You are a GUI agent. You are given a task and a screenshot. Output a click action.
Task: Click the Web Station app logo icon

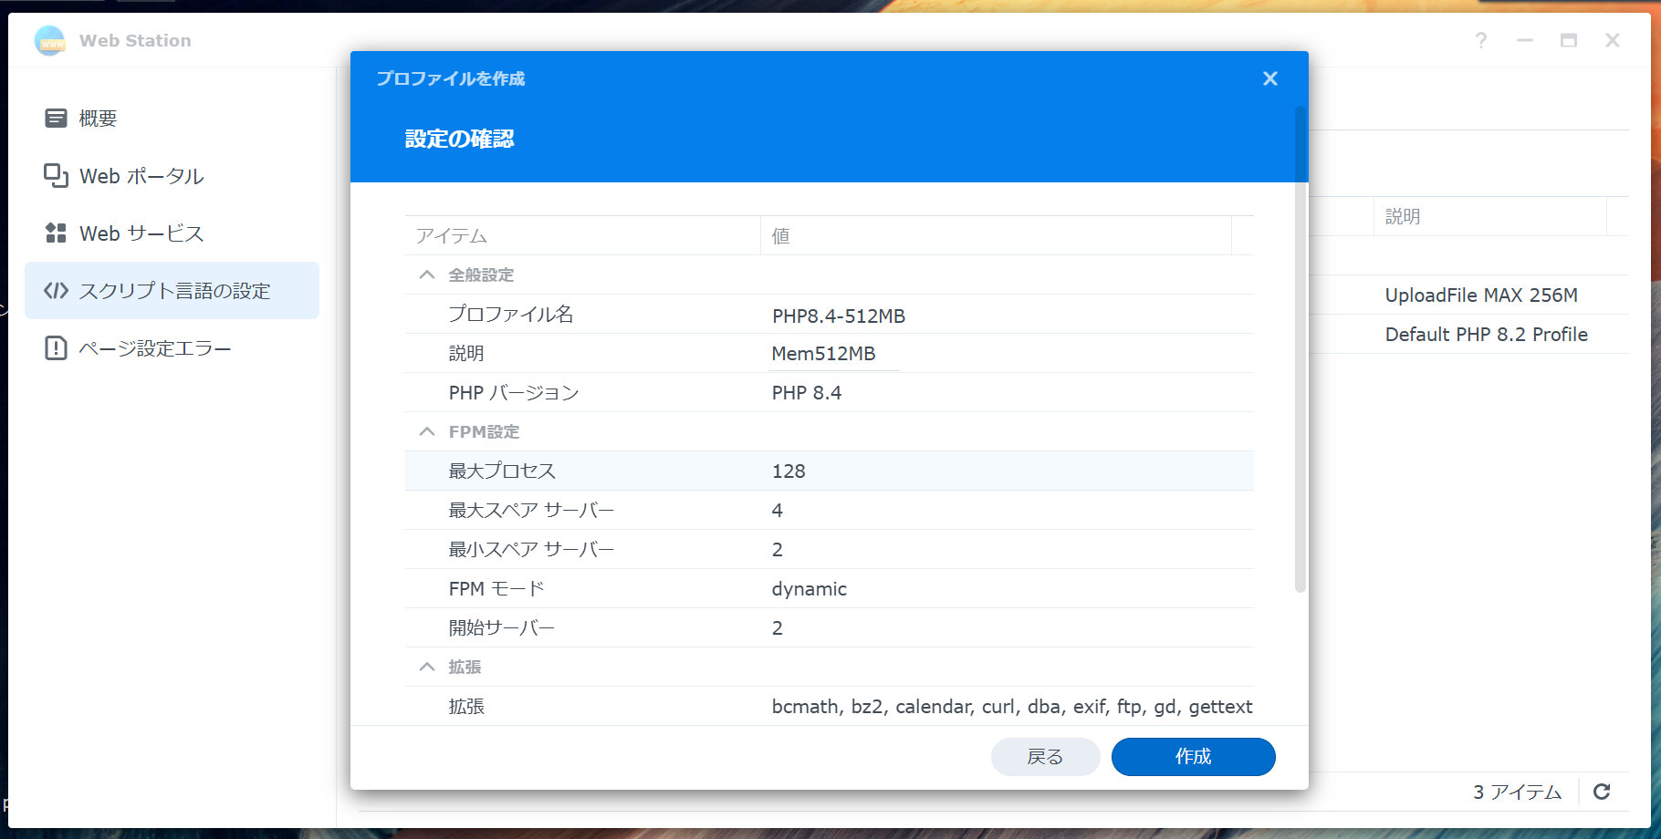[50, 41]
